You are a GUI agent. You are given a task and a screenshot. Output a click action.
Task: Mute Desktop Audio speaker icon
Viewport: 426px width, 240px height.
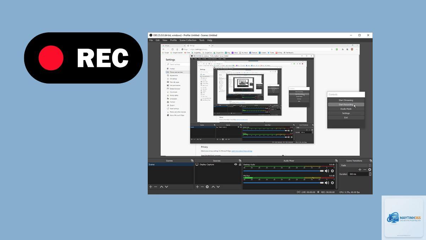327,171
